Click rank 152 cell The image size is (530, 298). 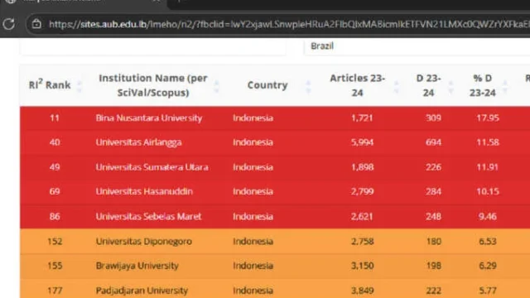55,242
